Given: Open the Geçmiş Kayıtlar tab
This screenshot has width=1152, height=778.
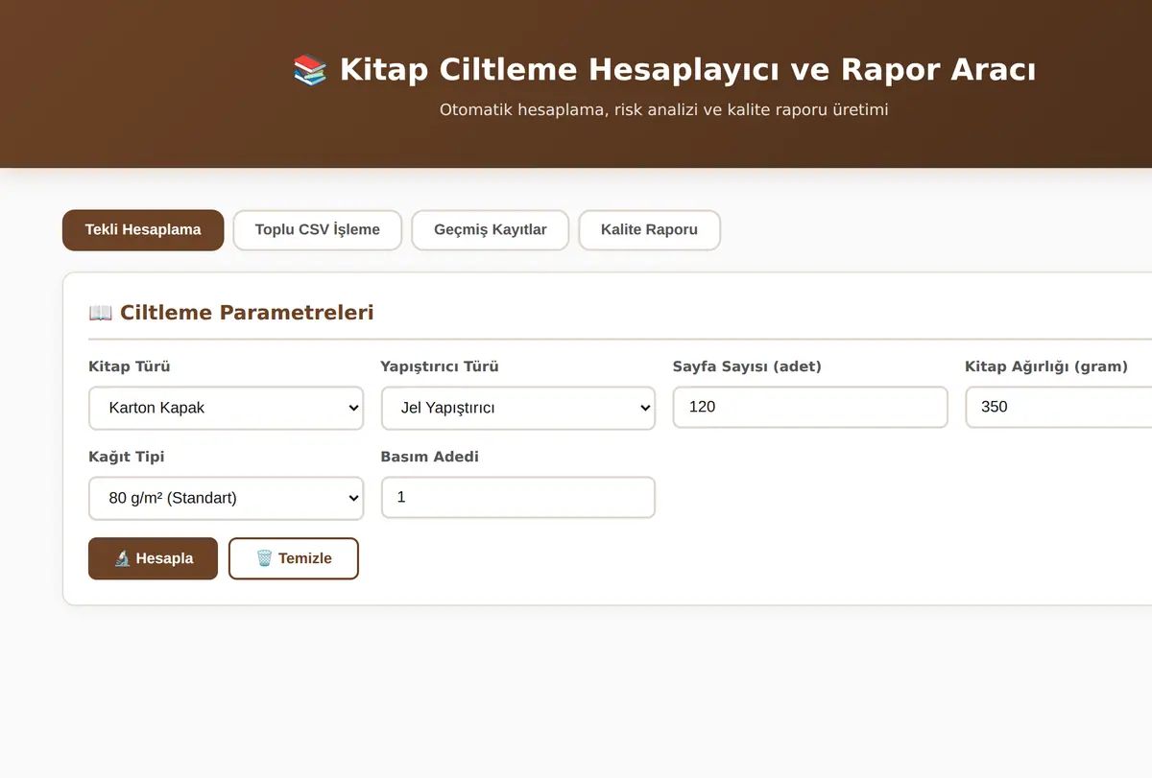Looking at the screenshot, I should [x=491, y=230].
